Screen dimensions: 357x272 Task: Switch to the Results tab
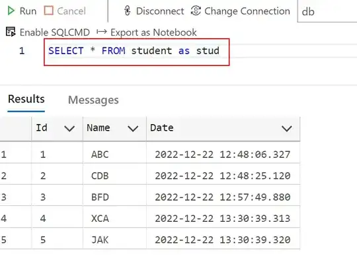click(26, 99)
